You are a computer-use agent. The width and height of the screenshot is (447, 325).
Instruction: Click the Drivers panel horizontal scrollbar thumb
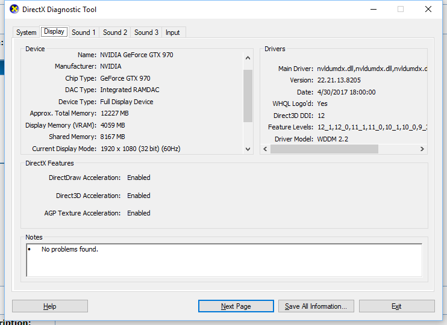click(x=324, y=149)
